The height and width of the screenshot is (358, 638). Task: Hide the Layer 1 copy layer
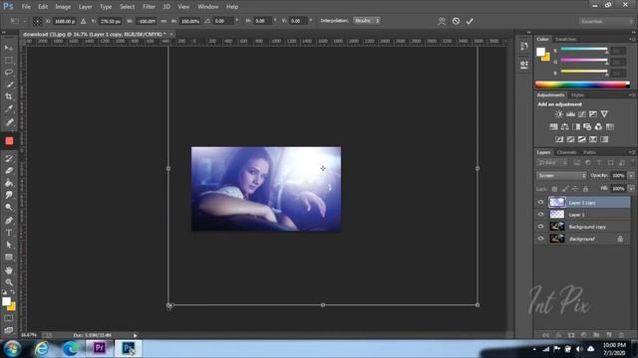[540, 202]
